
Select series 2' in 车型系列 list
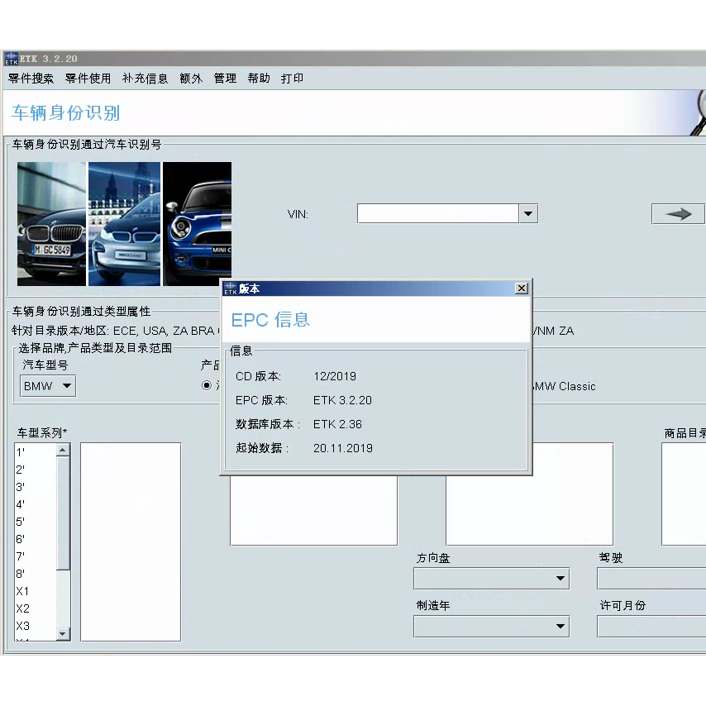tap(36, 470)
